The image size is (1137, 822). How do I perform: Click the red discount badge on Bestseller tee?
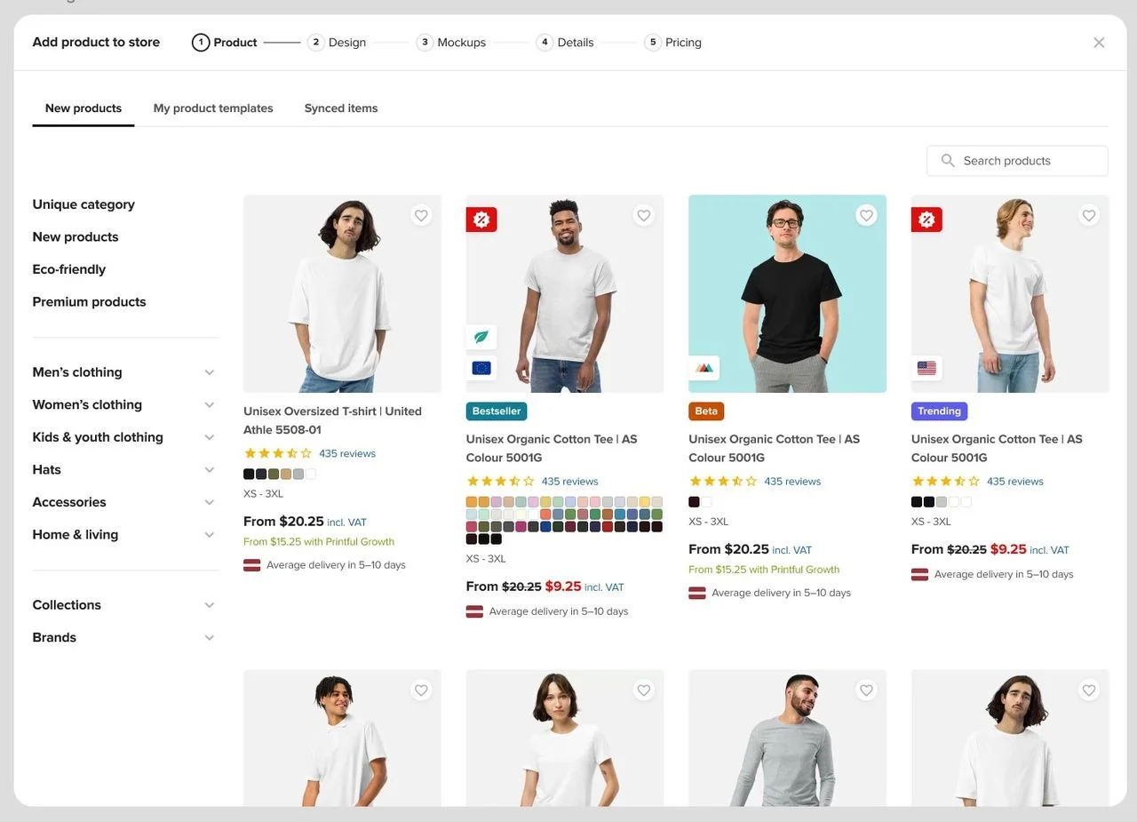481,219
